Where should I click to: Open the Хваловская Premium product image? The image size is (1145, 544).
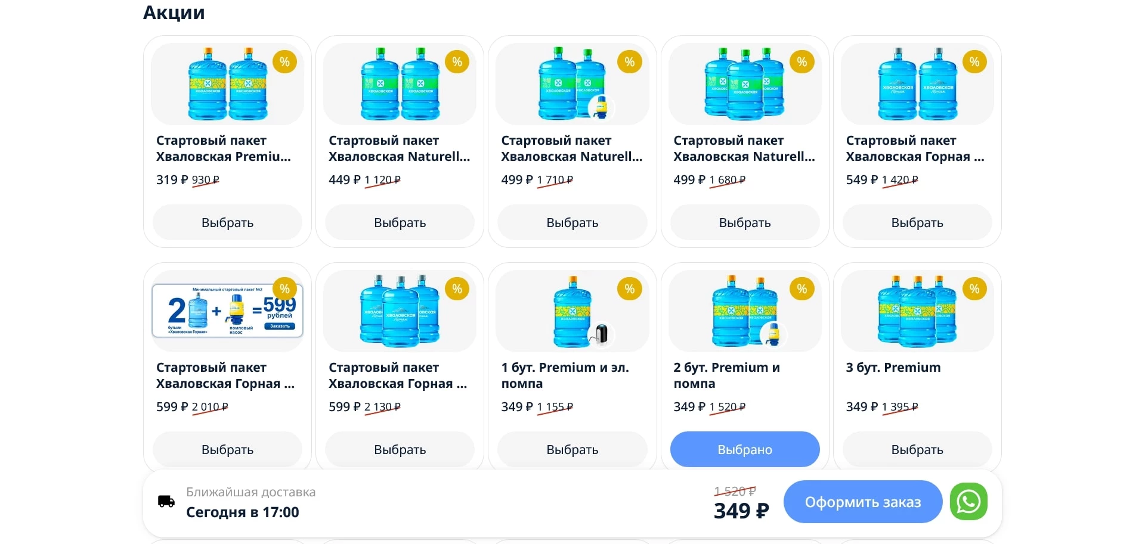coord(227,83)
